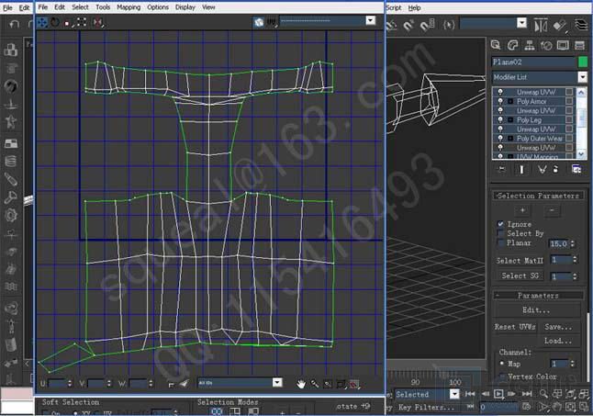
Task: Open the named selection sets dropdown in main toolbar
Action: [x=521, y=23]
